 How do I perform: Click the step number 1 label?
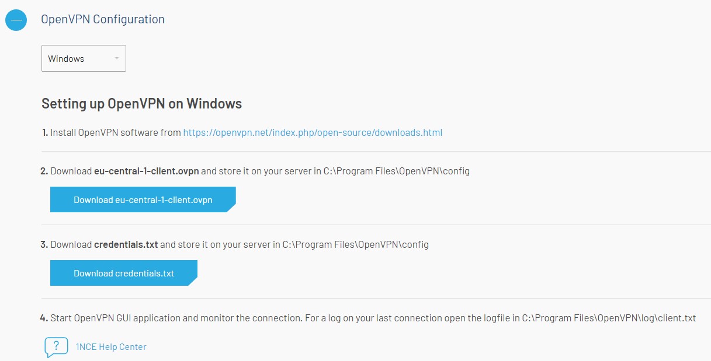pyautogui.click(x=45, y=132)
